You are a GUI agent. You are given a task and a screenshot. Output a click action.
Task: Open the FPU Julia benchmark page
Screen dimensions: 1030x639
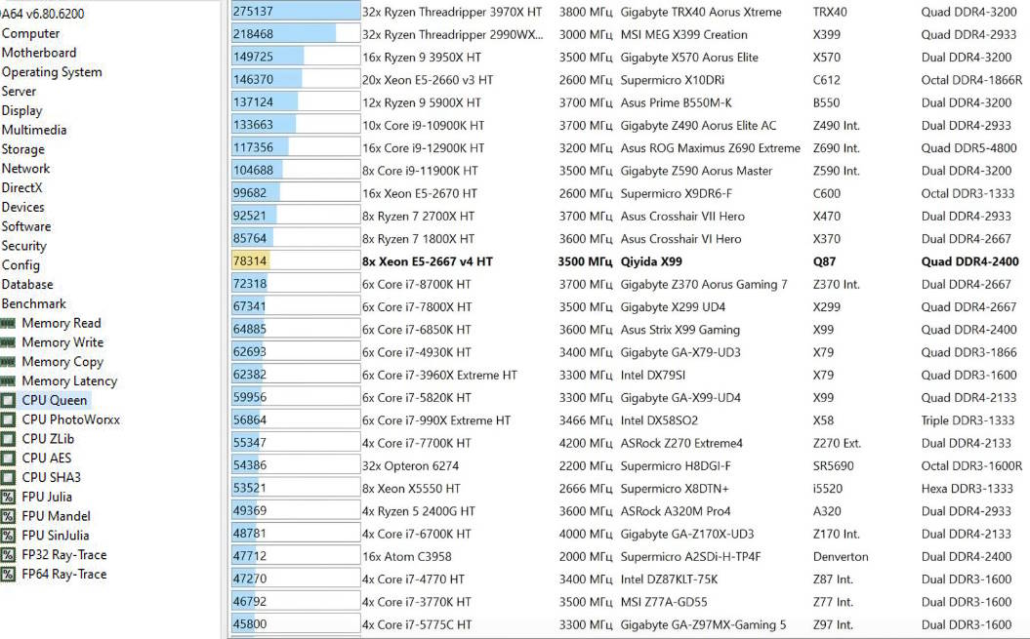click(x=47, y=498)
